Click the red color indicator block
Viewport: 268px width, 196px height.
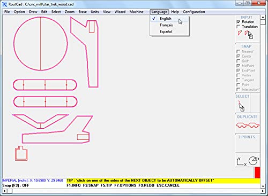[257, 173]
